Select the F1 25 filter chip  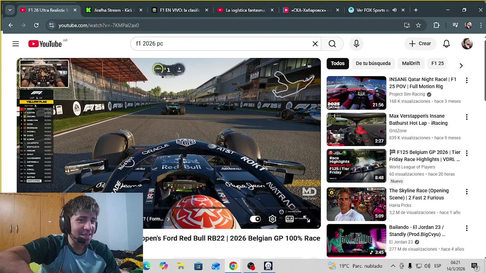click(437, 63)
